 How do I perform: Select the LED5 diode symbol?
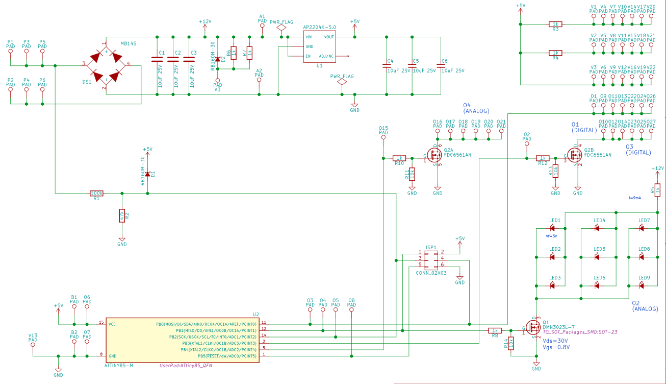pos(597,257)
